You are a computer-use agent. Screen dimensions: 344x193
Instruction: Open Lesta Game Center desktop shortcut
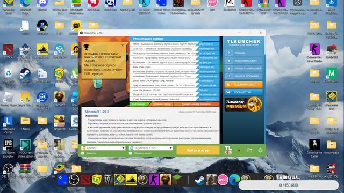point(8,125)
